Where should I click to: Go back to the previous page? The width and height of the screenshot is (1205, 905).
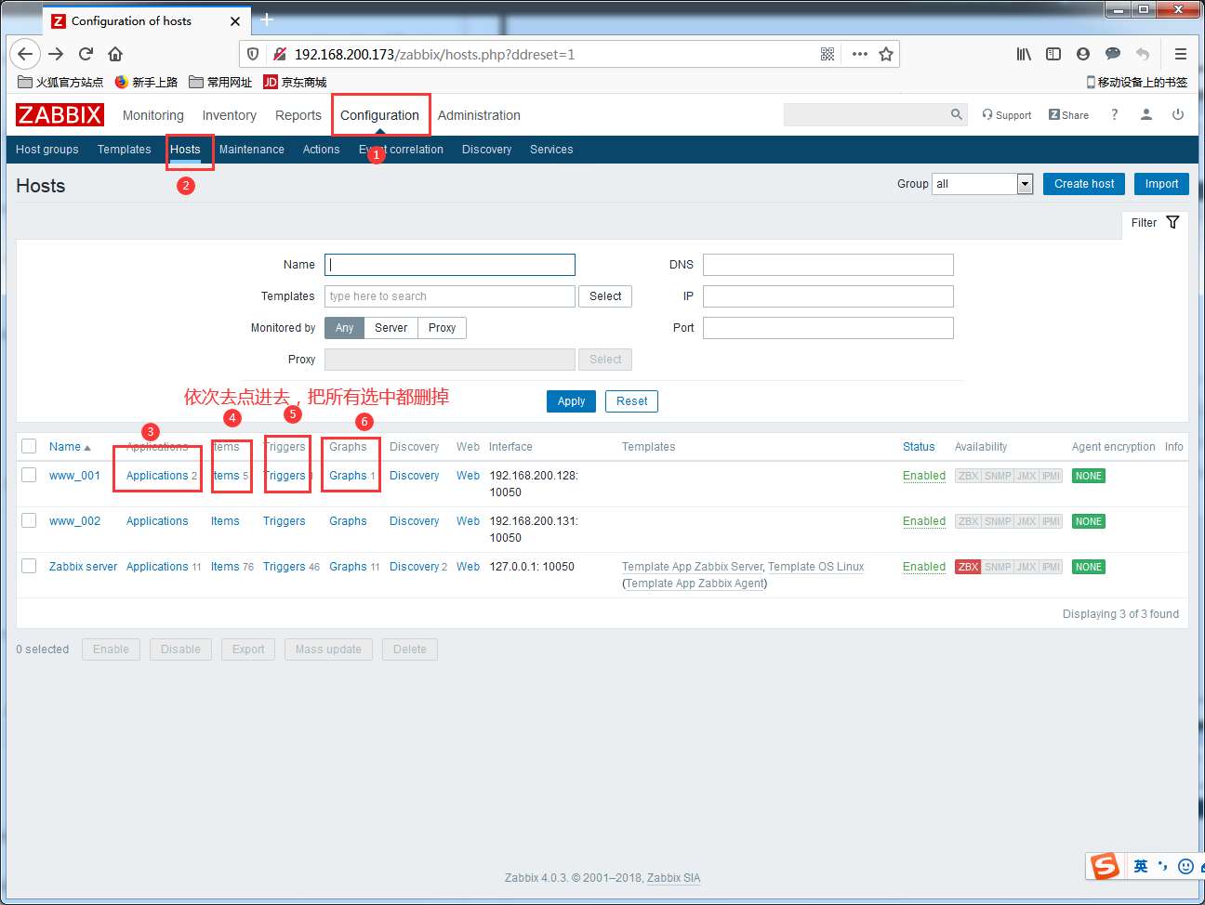tap(25, 54)
